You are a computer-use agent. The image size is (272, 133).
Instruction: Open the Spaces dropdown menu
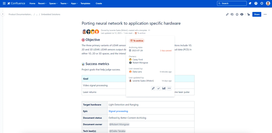53,3
